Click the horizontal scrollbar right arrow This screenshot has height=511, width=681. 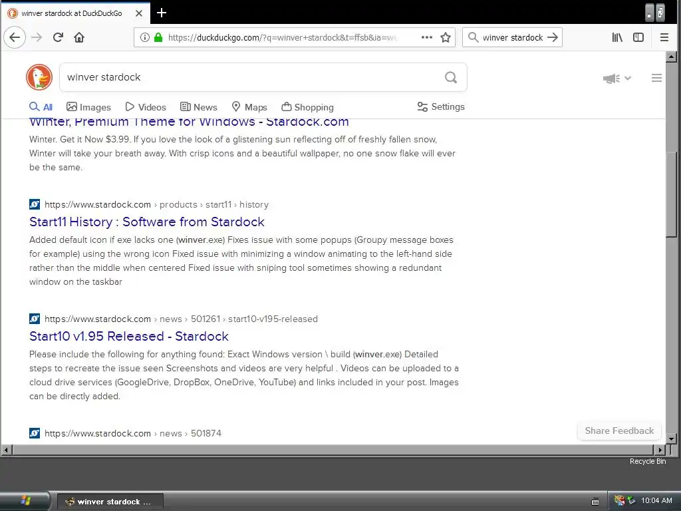click(660, 450)
